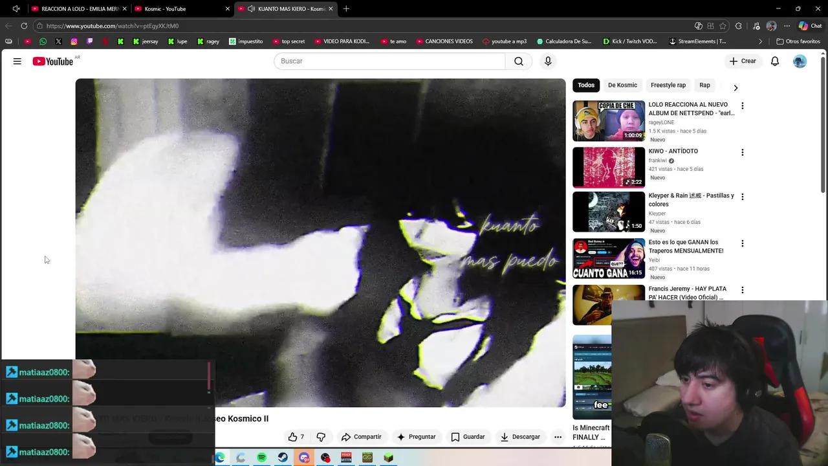Click the YouTube Buscar search field

click(389, 61)
